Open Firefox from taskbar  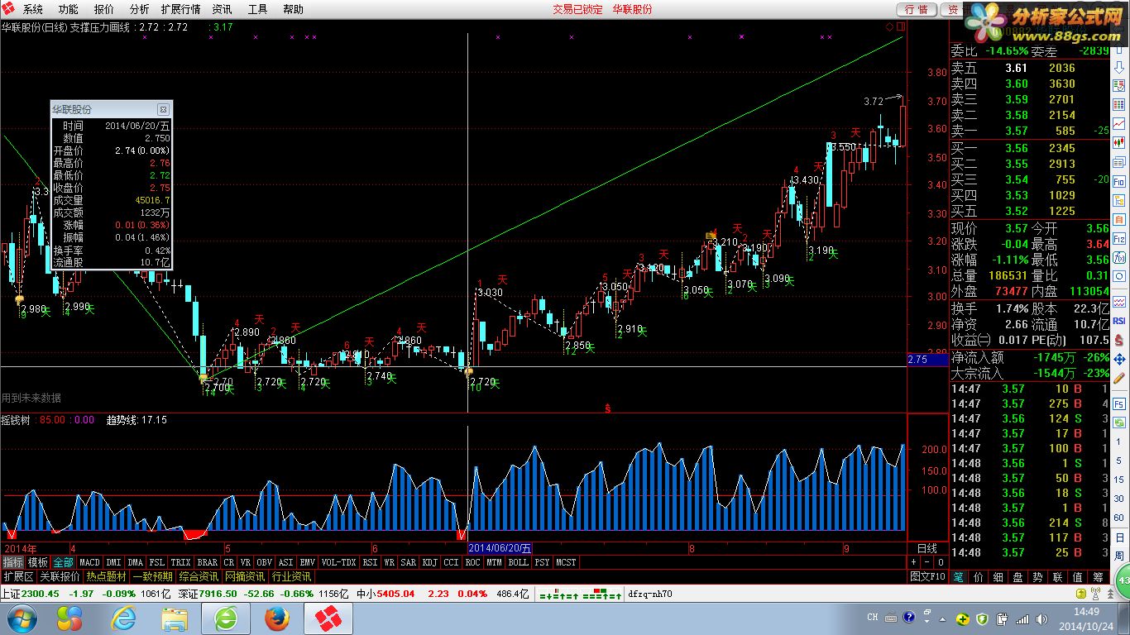[x=277, y=618]
